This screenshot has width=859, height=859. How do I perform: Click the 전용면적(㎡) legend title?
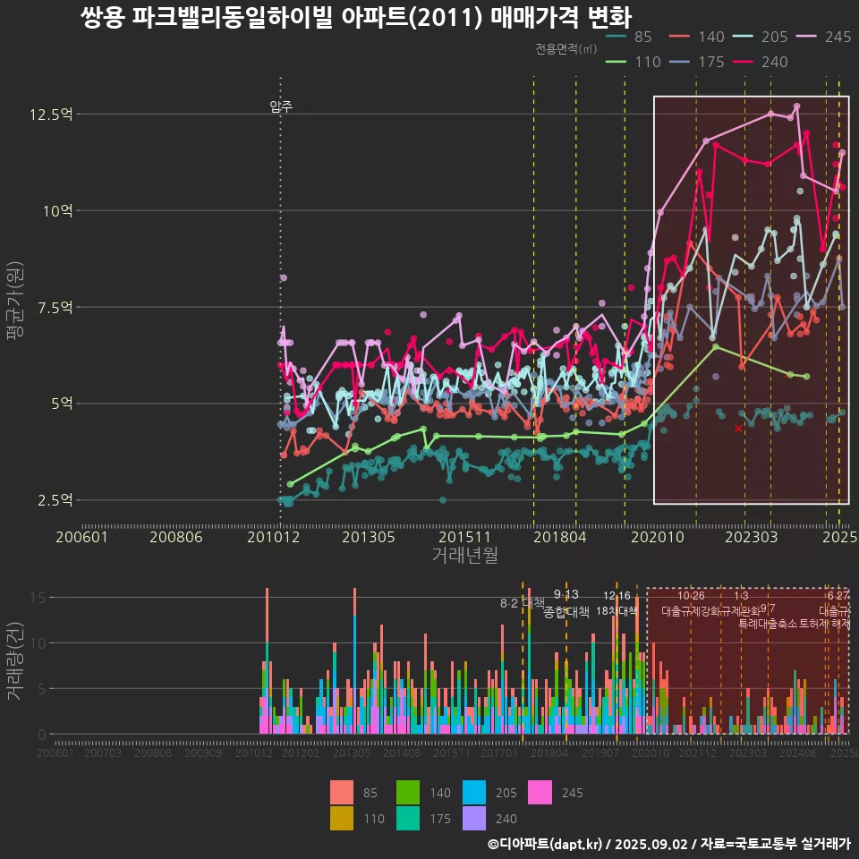tap(566, 48)
